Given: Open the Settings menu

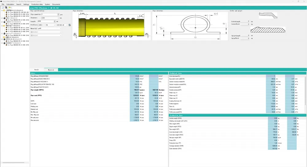Looking at the screenshot, I should (x=26, y=4).
